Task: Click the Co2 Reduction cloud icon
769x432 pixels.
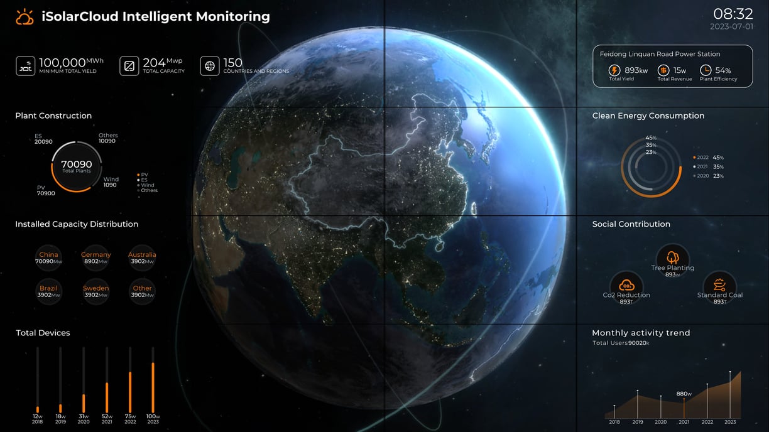Action: click(626, 285)
